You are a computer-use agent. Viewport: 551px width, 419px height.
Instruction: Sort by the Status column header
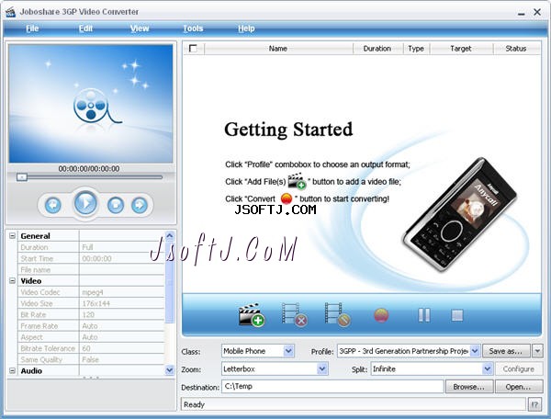(x=516, y=49)
